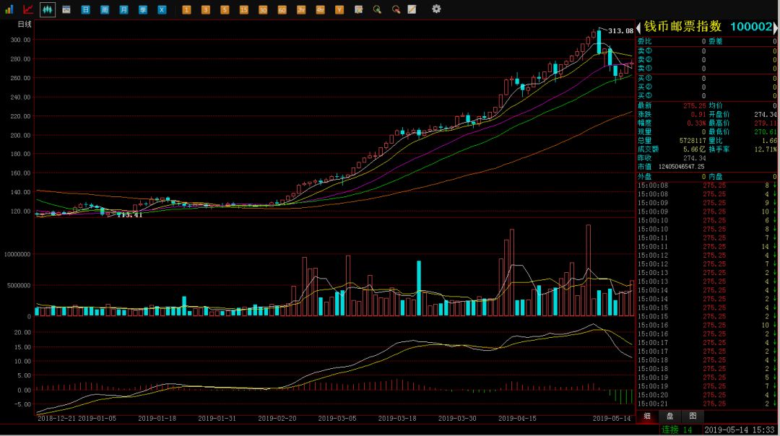Choose the 4hr interval button
The width and height of the screenshot is (780, 436).
click(321, 9)
